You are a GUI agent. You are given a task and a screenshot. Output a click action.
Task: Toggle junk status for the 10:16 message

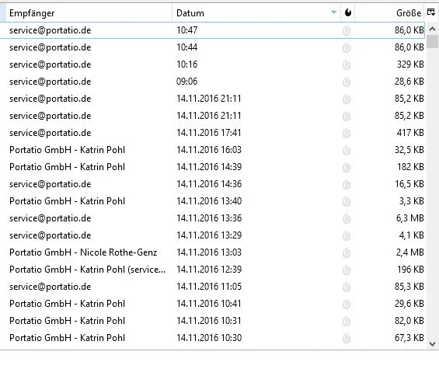(347, 64)
